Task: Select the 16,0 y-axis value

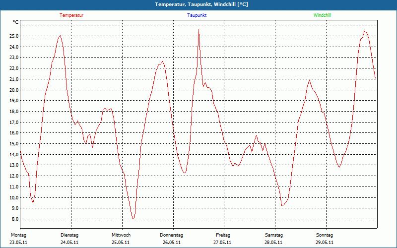Action: tap(14, 133)
